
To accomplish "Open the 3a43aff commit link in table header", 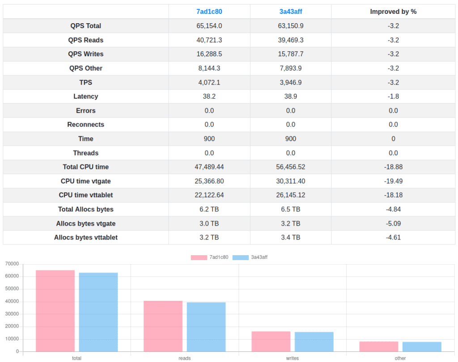I will coord(290,12).
